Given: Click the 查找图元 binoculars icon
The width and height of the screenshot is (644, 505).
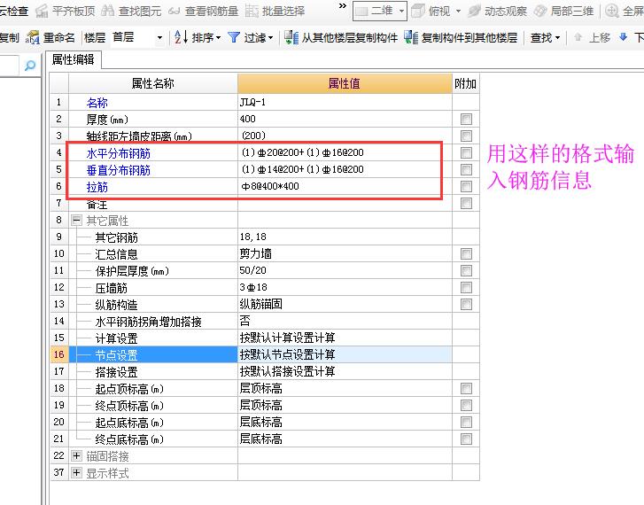Looking at the screenshot, I should 107,12.
